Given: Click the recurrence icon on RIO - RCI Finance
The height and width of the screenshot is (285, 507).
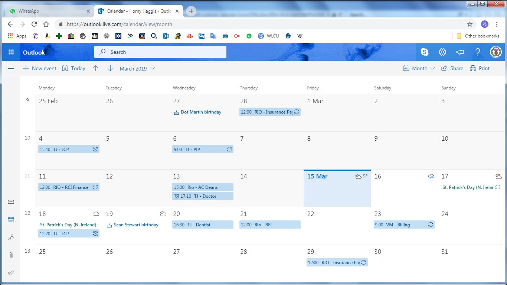Looking at the screenshot, I should point(96,187).
